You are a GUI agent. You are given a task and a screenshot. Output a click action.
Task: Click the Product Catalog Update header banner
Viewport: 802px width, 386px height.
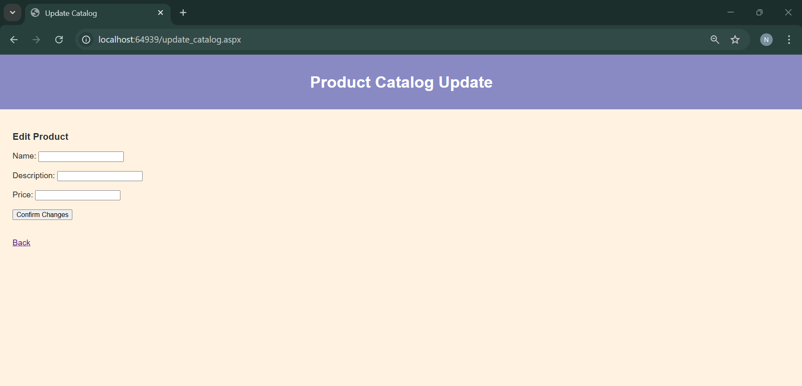click(x=401, y=82)
